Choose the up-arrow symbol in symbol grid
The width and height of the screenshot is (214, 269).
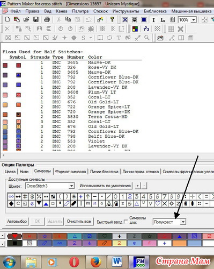[87, 196]
